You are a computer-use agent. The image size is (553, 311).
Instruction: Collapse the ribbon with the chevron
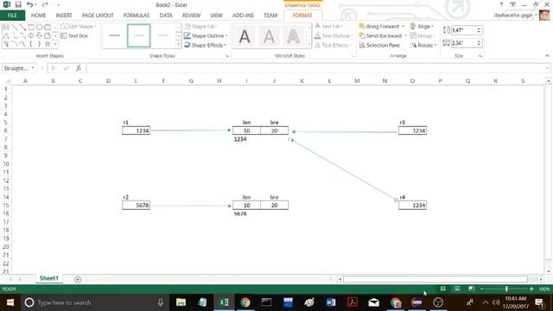point(547,55)
